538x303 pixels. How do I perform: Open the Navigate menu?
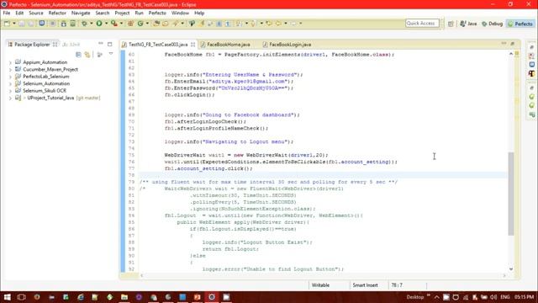(x=81, y=13)
